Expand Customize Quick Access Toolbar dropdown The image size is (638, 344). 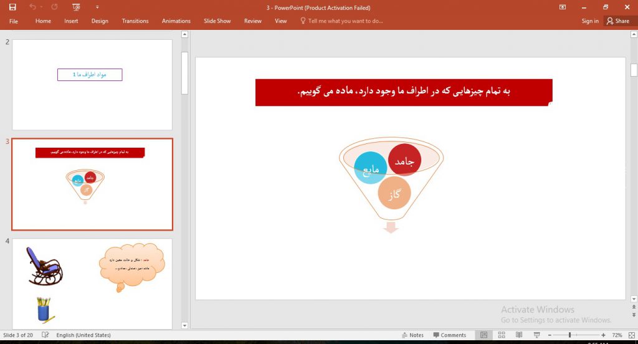click(97, 7)
